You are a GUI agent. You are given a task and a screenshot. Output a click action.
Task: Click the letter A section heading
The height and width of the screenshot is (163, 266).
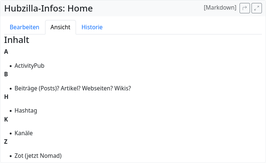click(x=6, y=51)
